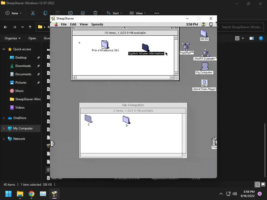Go back in Explorer navigation
Screen dimensions: 267x200
tap(5, 27)
